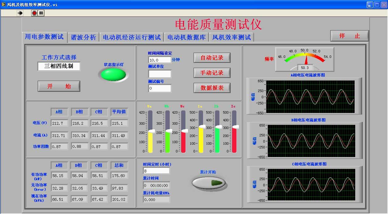Open the 三相四线制 work mode selector

[59, 66]
